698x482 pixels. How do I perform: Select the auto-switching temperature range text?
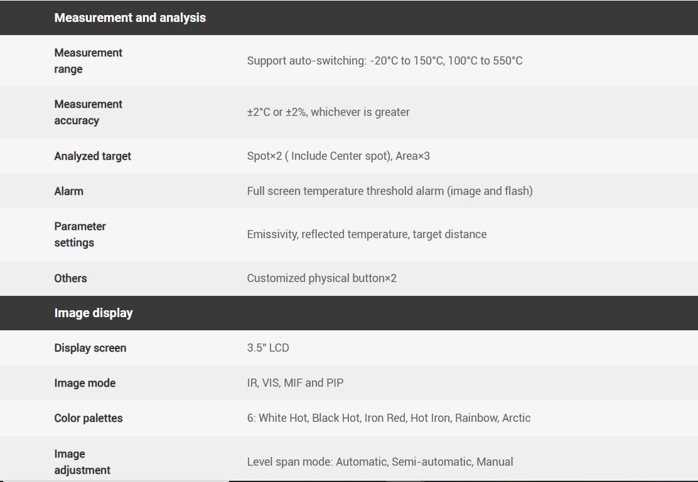(x=384, y=61)
